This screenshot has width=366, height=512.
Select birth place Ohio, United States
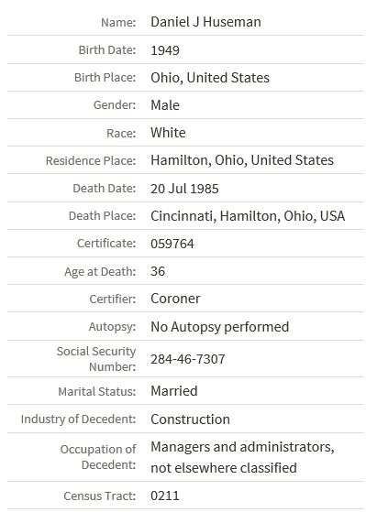(x=210, y=78)
